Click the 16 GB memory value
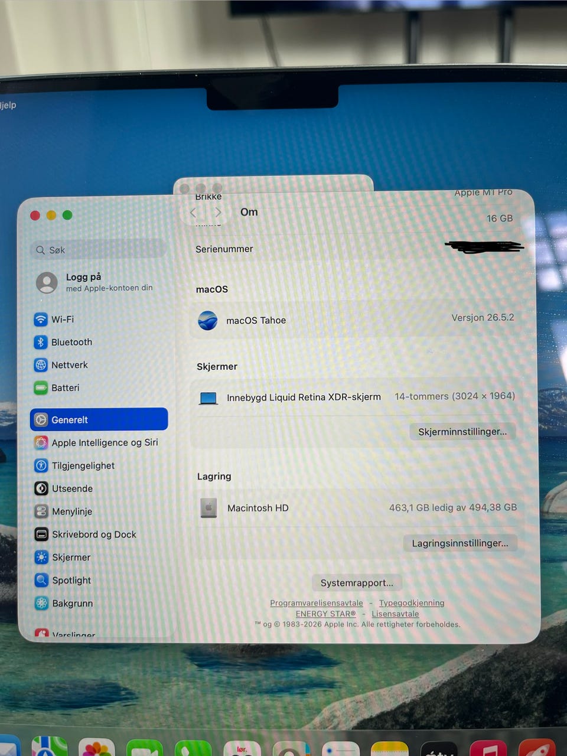 coord(500,219)
